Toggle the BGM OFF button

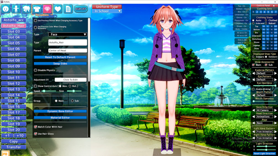(x=81, y=9)
